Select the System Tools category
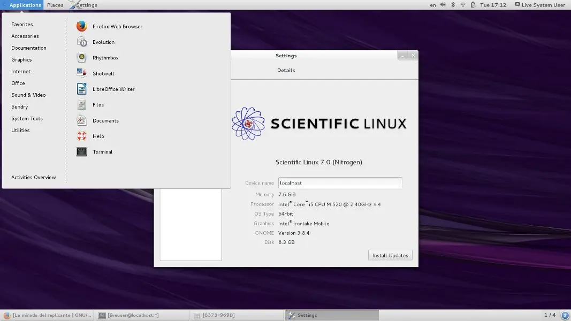 coord(27,118)
